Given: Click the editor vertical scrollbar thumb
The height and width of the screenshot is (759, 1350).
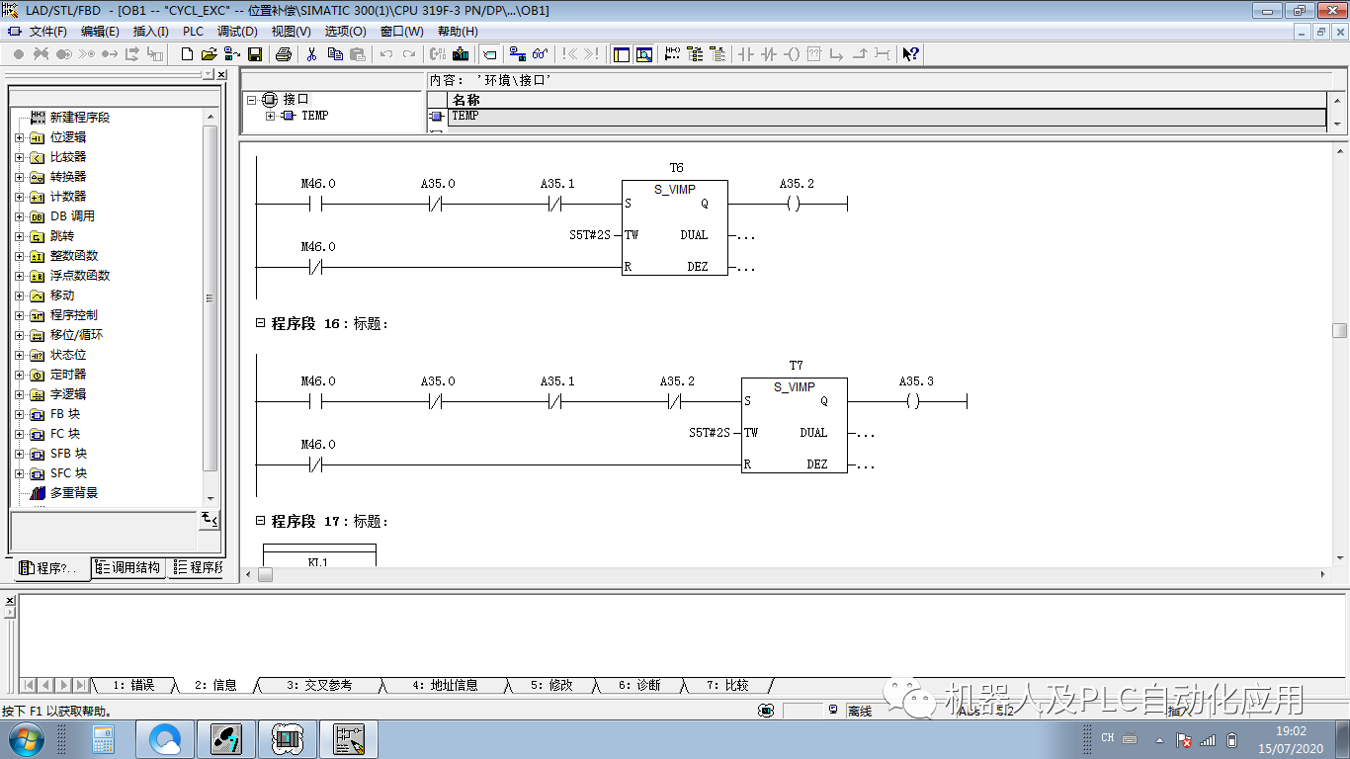Looking at the screenshot, I should tap(1340, 330).
